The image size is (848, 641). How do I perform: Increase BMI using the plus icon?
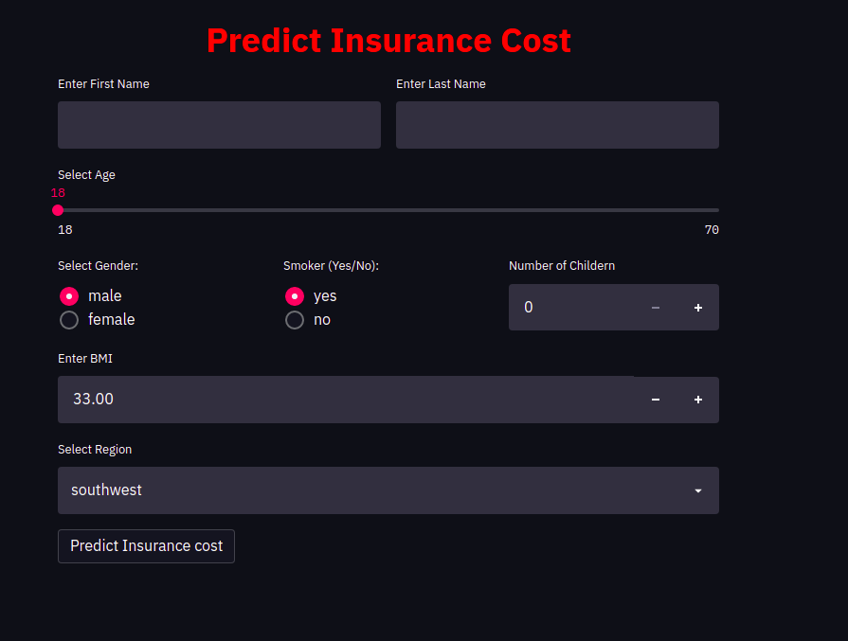tap(698, 399)
